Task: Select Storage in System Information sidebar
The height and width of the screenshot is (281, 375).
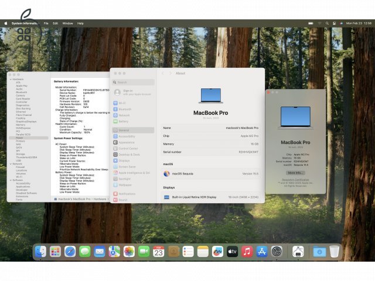Action: click(x=21, y=154)
